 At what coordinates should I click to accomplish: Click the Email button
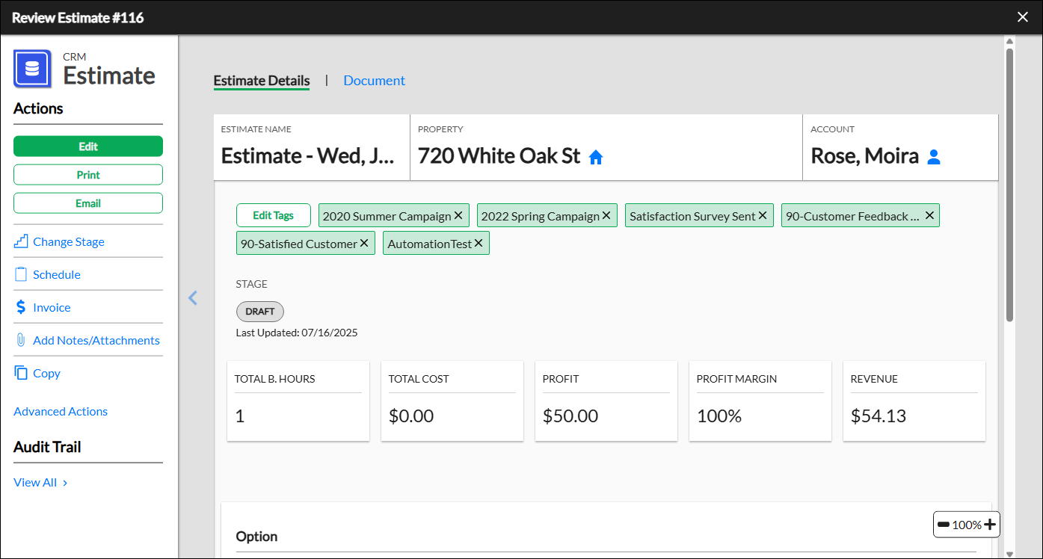88,203
